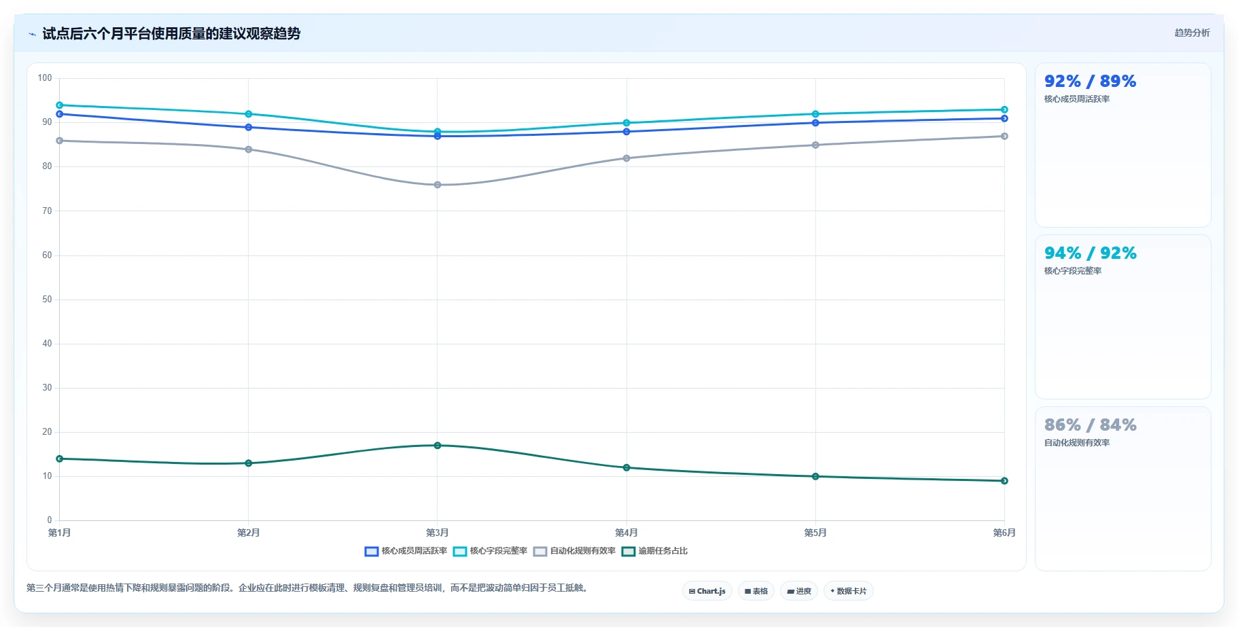Click the trend icon beside the chart title

32,34
